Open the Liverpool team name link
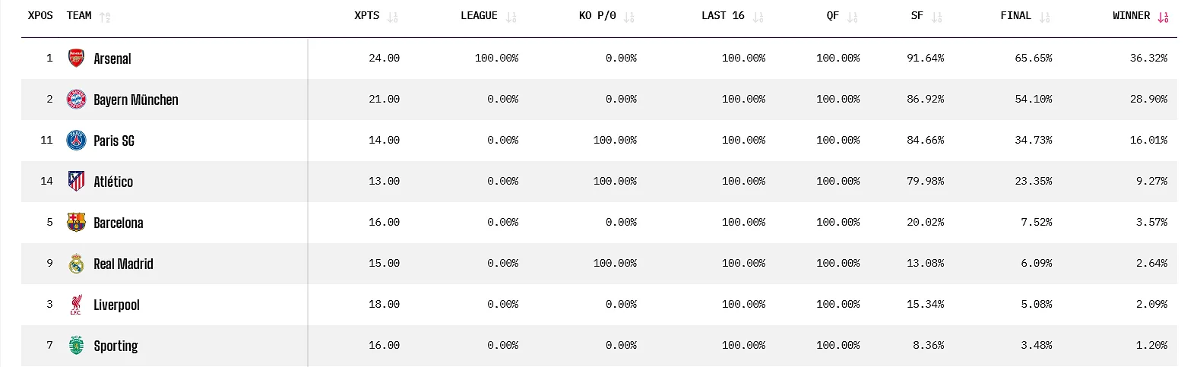This screenshot has height=367, width=1197. (116, 305)
